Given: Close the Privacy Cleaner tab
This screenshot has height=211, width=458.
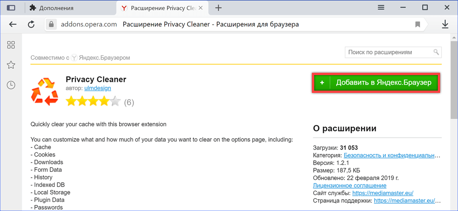Looking at the screenshot, I should 201,8.
